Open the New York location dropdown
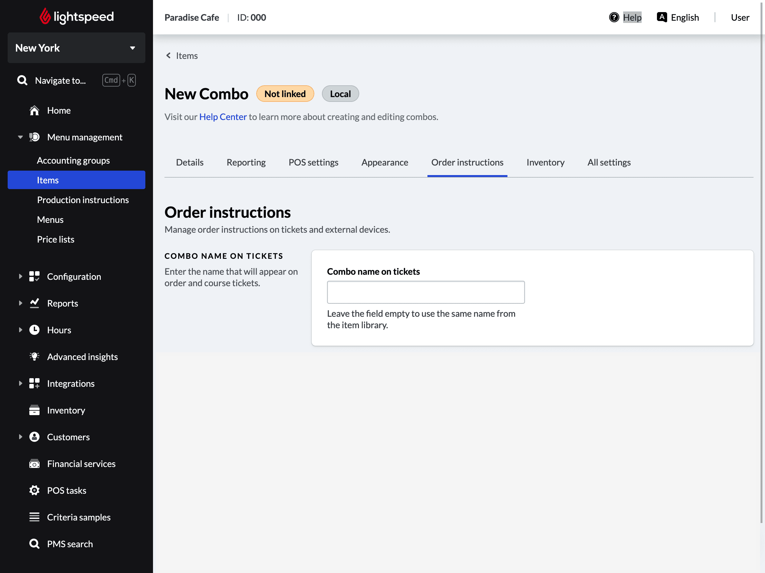Image resolution: width=765 pixels, height=573 pixels. (x=76, y=48)
